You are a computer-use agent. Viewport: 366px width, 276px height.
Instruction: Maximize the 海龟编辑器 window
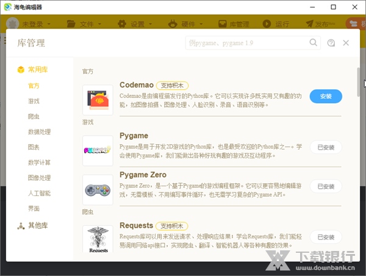coord(333,7)
